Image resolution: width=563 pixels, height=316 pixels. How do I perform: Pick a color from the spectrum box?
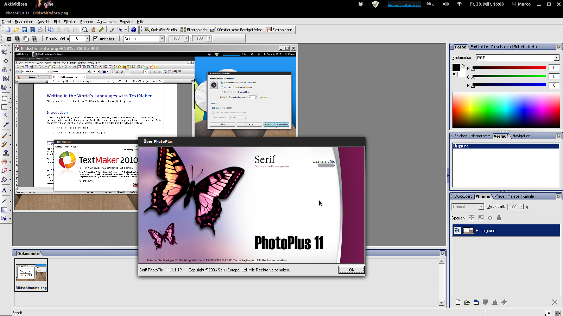click(506, 110)
